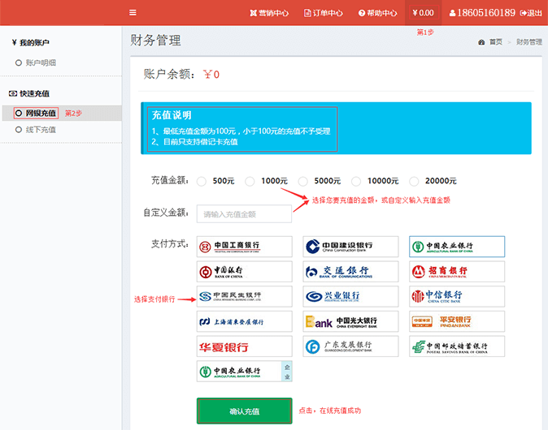Screen dimensions: 548x430
Task: Click the ¥0.00 balance button
Action: pos(423,13)
